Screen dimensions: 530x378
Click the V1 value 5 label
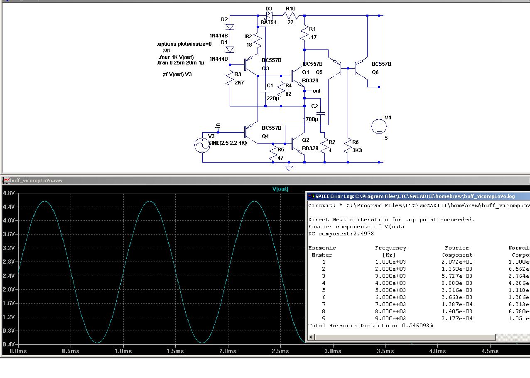pos(386,138)
